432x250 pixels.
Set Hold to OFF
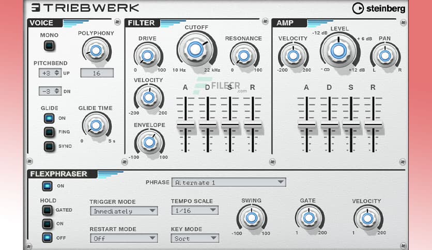pyautogui.click(x=47, y=238)
